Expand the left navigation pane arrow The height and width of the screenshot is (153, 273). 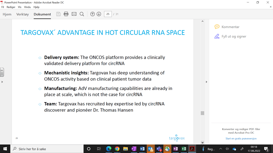2,82
